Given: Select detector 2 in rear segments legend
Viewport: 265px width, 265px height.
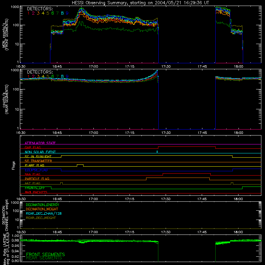Looking at the screenshot, I should (x=33, y=77).
